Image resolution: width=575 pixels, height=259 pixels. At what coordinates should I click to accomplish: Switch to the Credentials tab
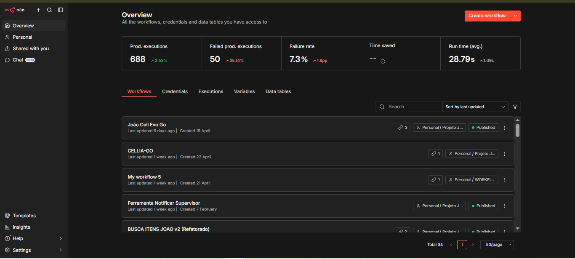(x=175, y=91)
